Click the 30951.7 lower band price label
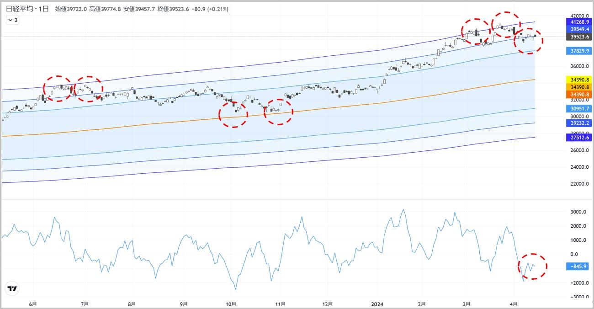 point(579,108)
